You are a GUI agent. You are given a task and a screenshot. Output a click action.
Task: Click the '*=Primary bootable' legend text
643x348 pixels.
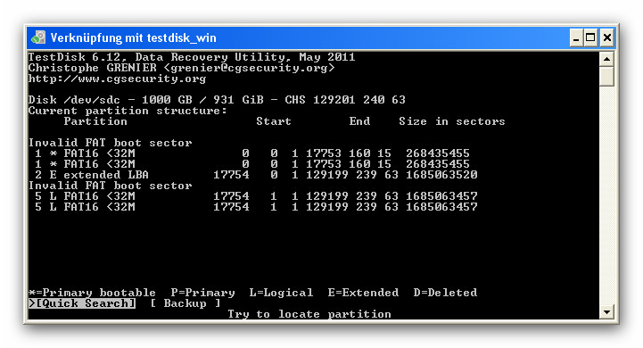tap(92, 293)
